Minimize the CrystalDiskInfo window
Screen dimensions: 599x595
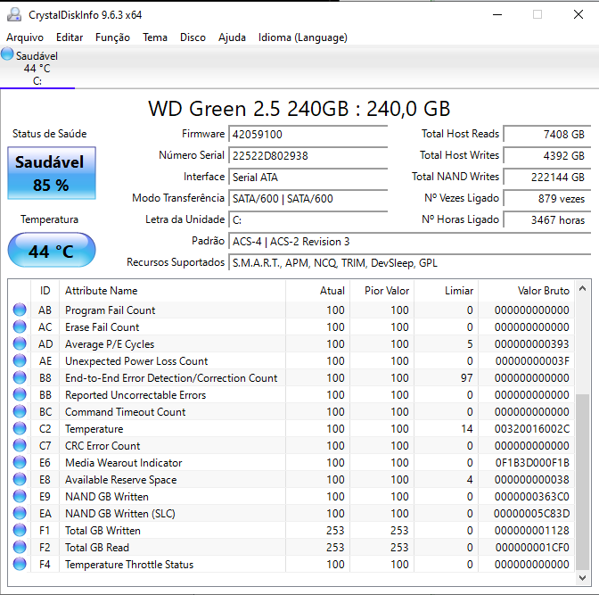point(497,14)
